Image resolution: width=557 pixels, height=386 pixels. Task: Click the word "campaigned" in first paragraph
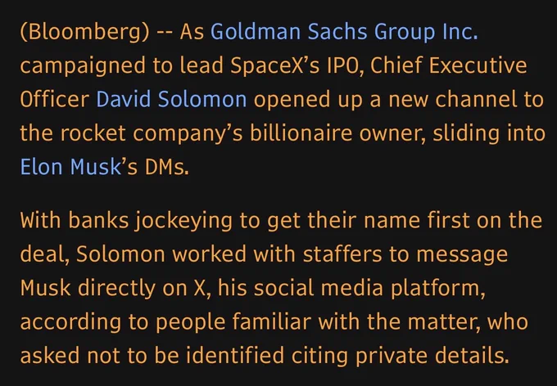coord(83,66)
